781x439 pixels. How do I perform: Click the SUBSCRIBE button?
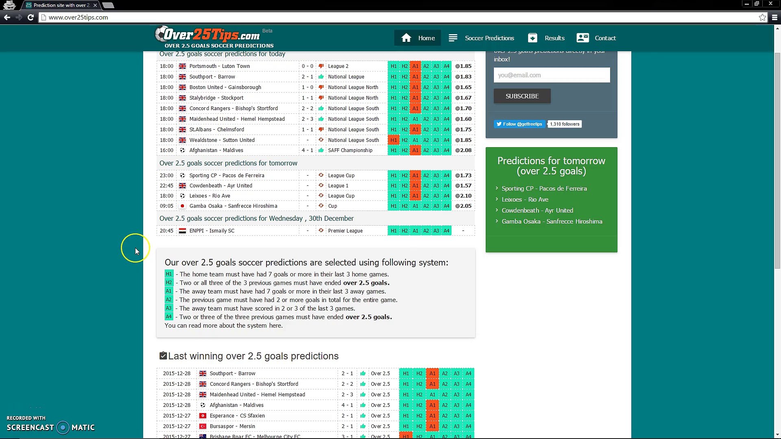pos(522,96)
